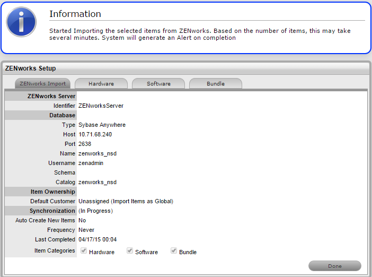
Task: Open the Bundle tab
Action: [216, 84]
